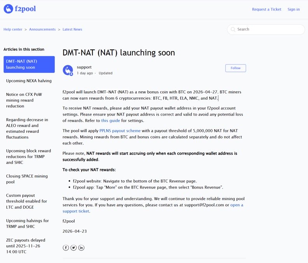Open the support author avatar
Viewport: 308px width, 263px height.
coord(68,70)
